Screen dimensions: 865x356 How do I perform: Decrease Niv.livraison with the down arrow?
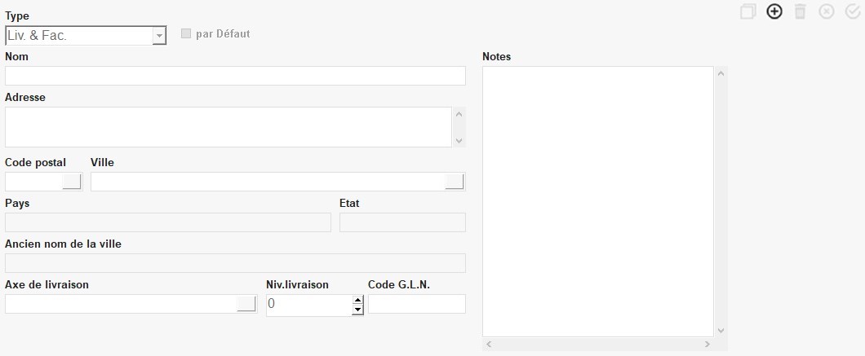pos(357,310)
